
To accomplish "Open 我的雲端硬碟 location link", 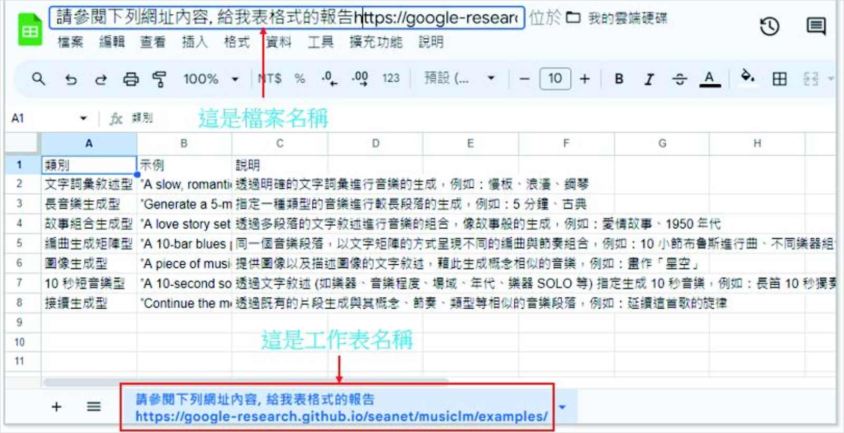I will [628, 18].
